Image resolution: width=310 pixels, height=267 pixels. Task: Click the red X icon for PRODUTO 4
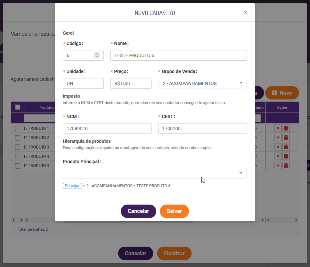278,157
